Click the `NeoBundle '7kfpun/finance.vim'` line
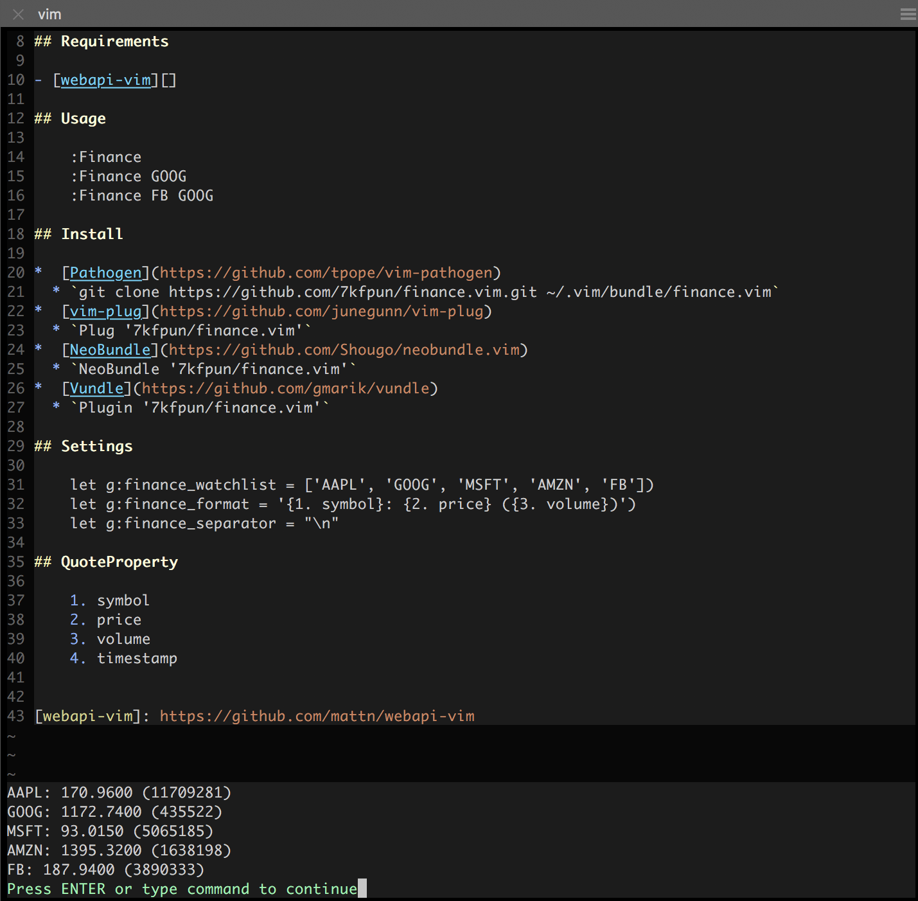Screen dimensions: 918x901 (213, 370)
